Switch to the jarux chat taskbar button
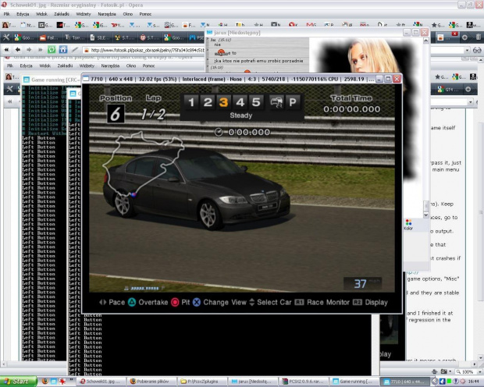 click(253, 382)
